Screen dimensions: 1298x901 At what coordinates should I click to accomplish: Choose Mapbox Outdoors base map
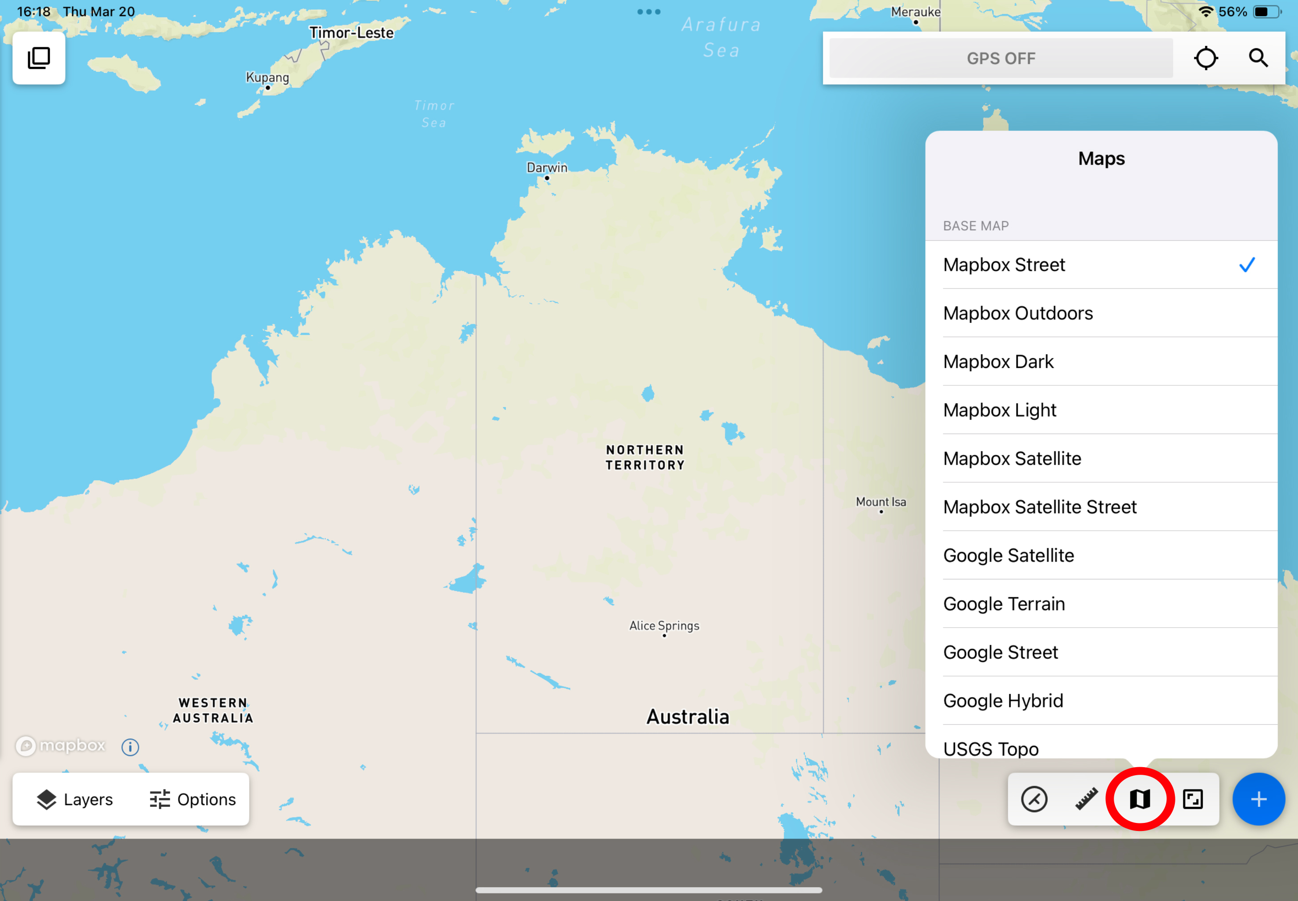[1101, 313]
